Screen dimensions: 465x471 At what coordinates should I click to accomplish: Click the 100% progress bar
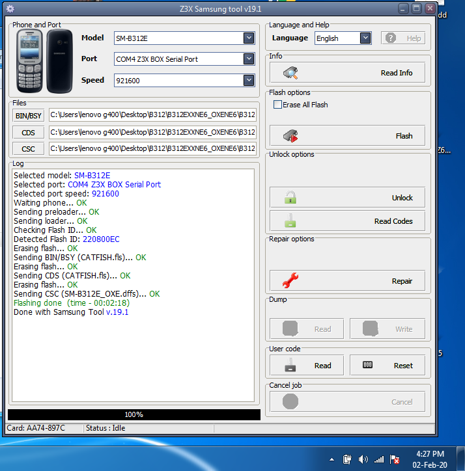coord(134,414)
